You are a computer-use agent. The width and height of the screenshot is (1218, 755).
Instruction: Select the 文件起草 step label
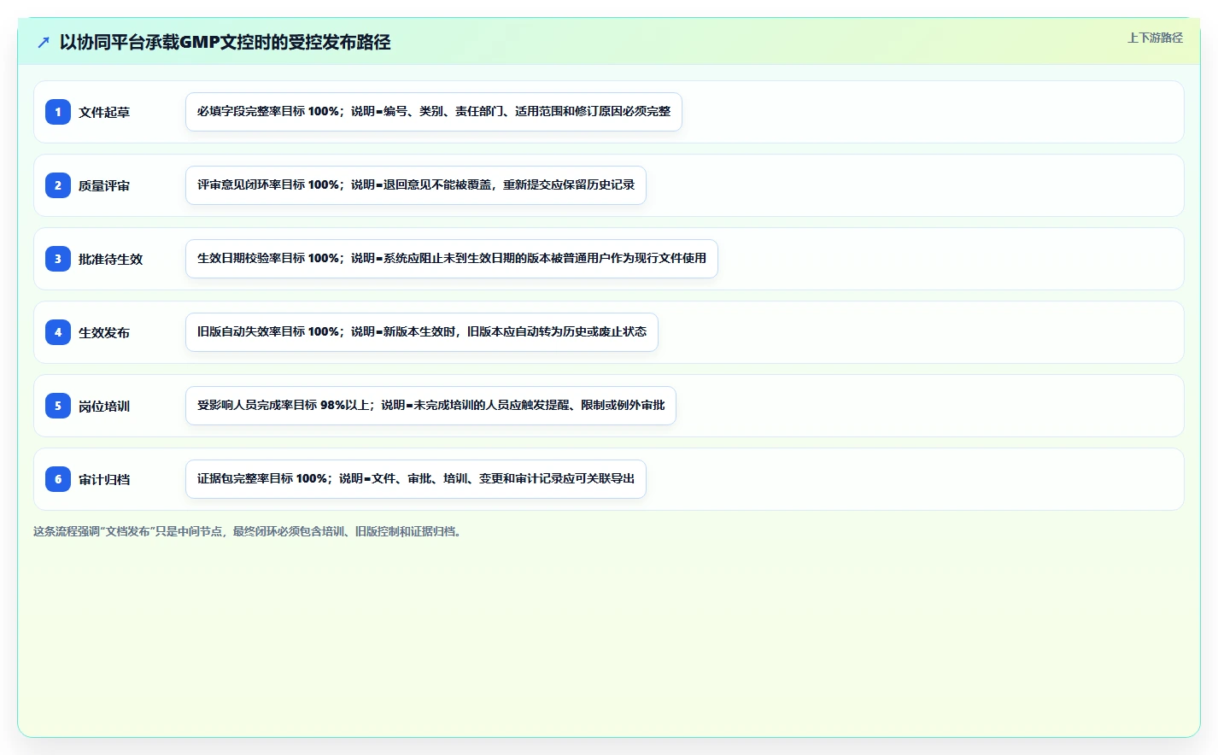pos(104,112)
